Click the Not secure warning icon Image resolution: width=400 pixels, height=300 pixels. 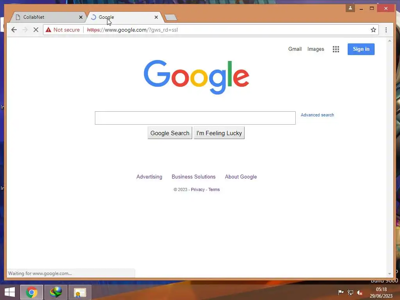pyautogui.click(x=48, y=30)
